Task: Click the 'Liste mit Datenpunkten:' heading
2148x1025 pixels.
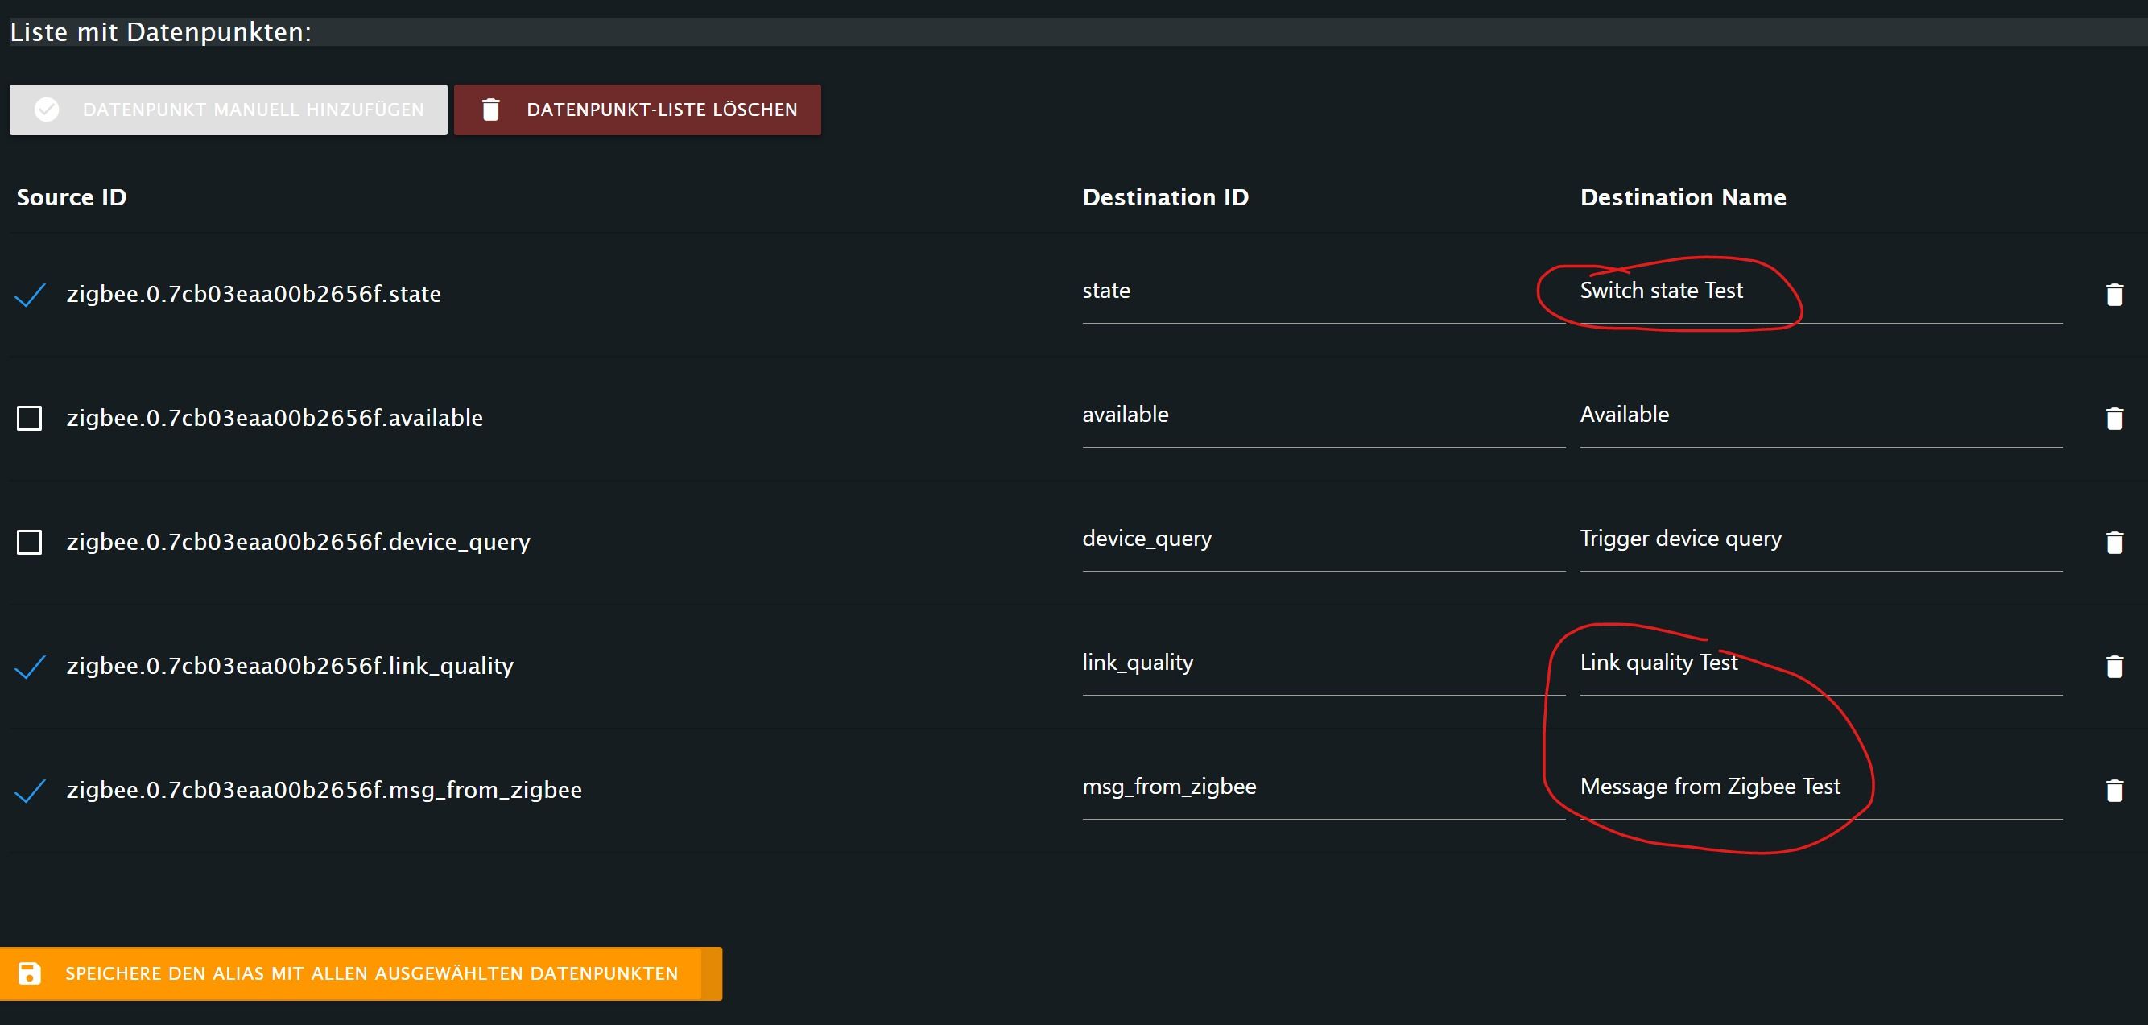Action: coord(160,32)
